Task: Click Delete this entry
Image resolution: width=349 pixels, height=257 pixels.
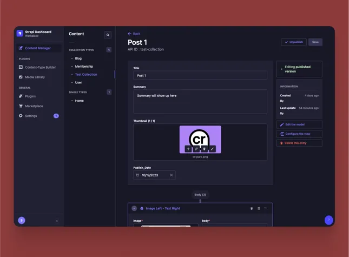Action: tap(299, 143)
